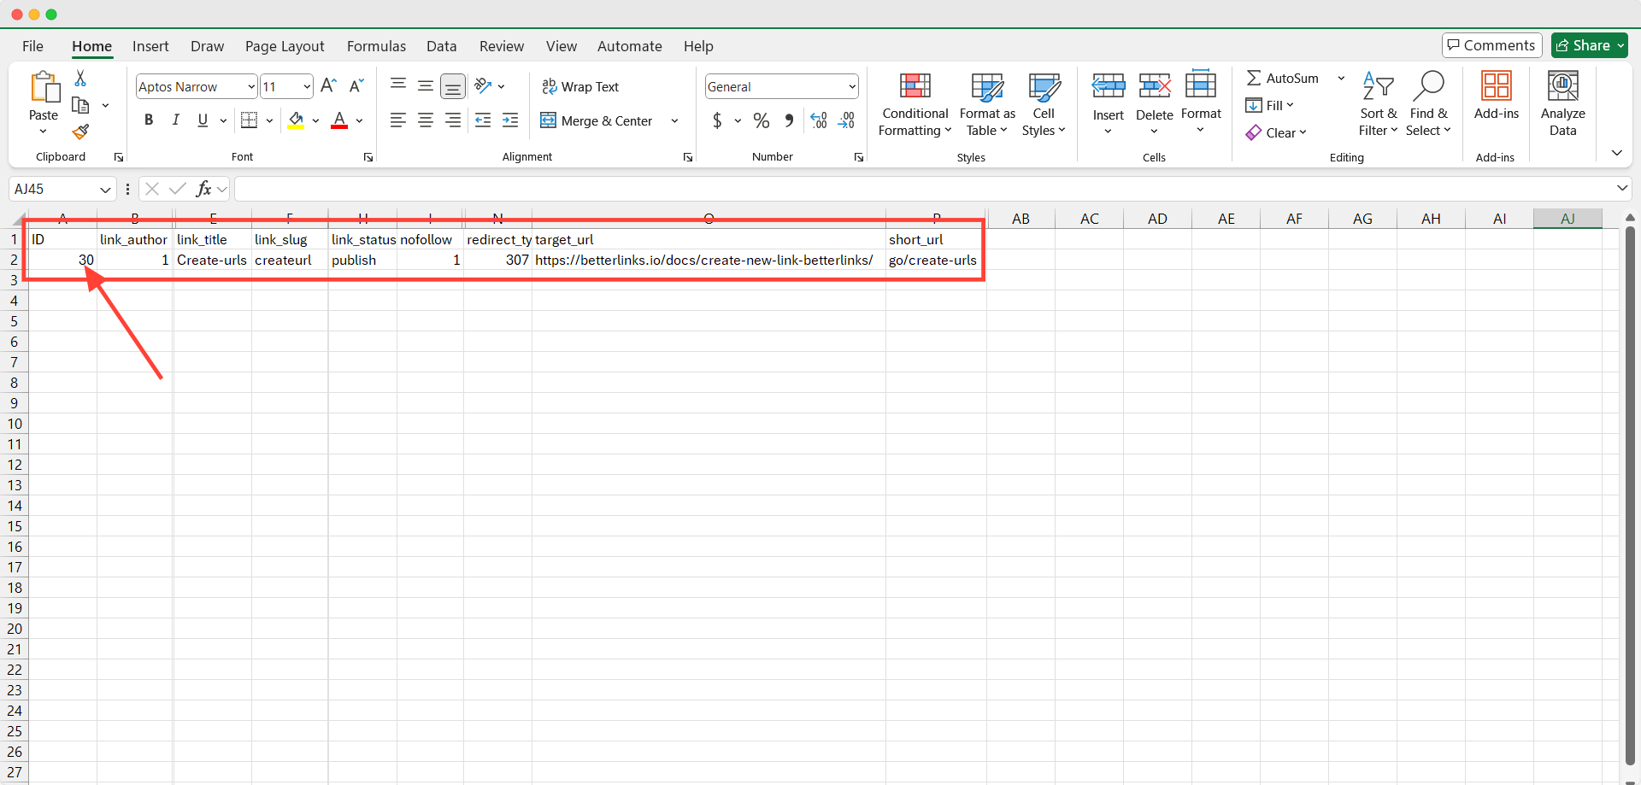Toggle Wrap Text on
Viewport: 1641px width, 785px height.
coord(580,86)
